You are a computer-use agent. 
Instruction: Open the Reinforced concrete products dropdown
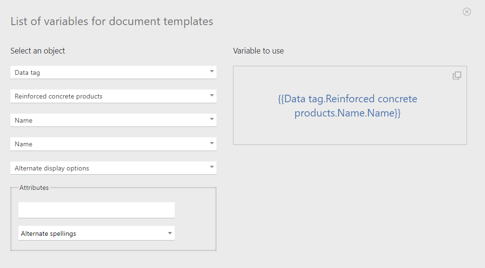113,96
